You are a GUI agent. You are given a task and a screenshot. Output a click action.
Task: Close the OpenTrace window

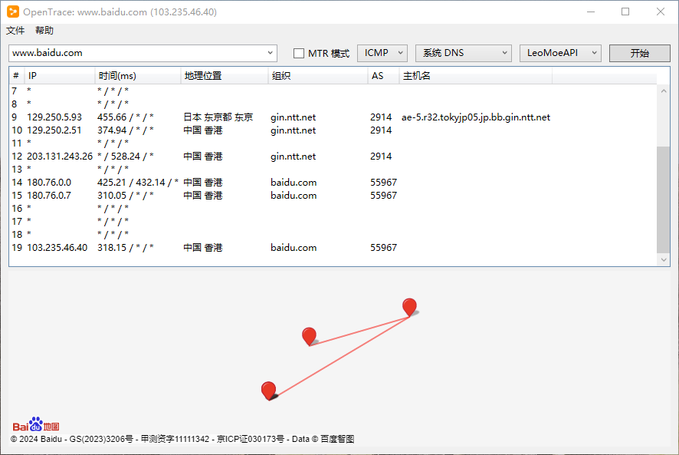tap(661, 12)
